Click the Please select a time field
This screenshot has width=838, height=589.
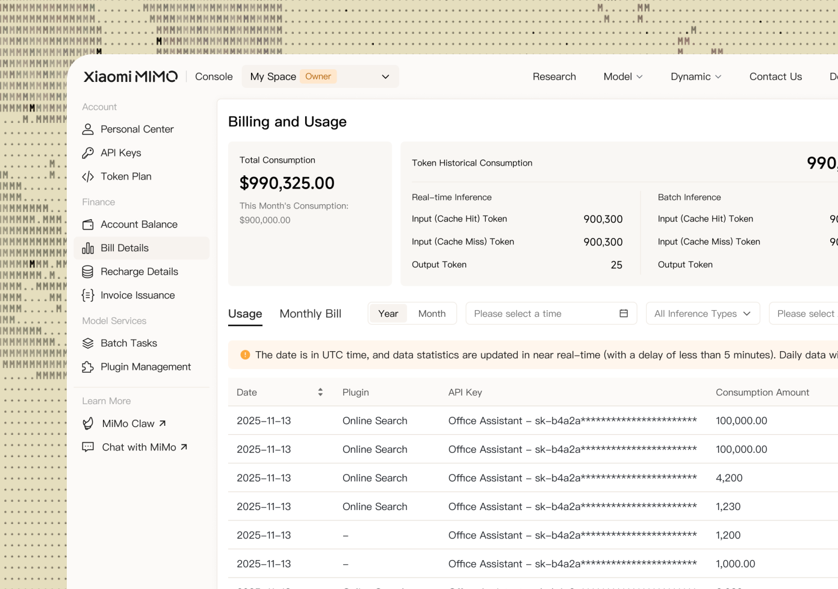click(551, 313)
